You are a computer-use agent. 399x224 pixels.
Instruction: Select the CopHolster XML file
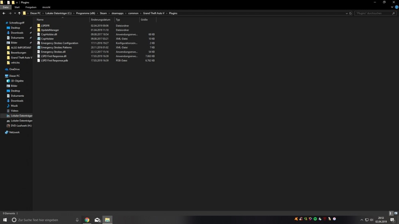pos(47,39)
